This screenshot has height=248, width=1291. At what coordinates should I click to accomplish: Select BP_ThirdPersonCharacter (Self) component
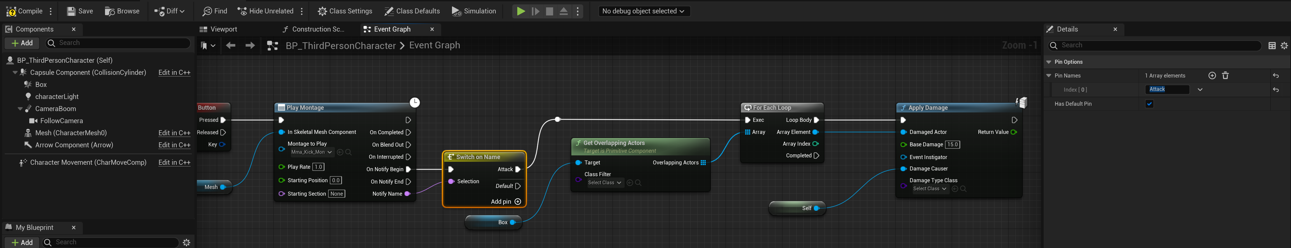(65, 60)
